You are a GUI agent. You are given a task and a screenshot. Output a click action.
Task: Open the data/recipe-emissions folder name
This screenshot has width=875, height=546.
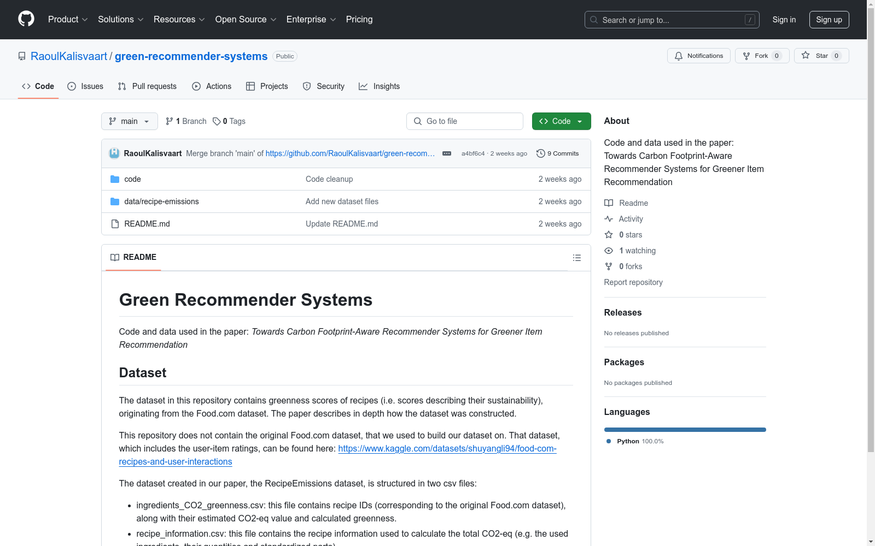[x=162, y=201]
